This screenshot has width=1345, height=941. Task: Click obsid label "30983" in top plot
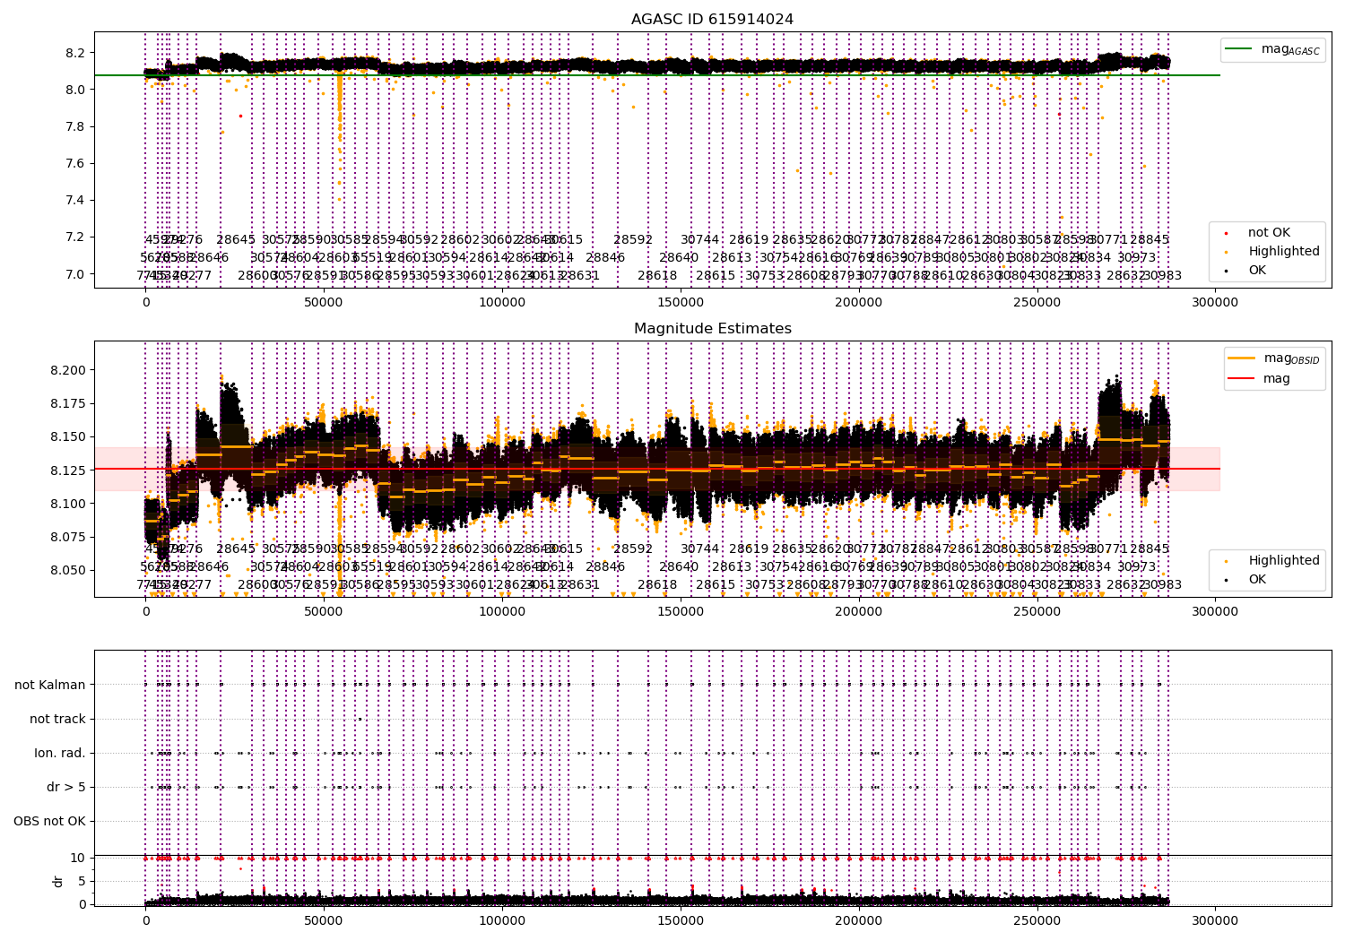click(x=1162, y=276)
